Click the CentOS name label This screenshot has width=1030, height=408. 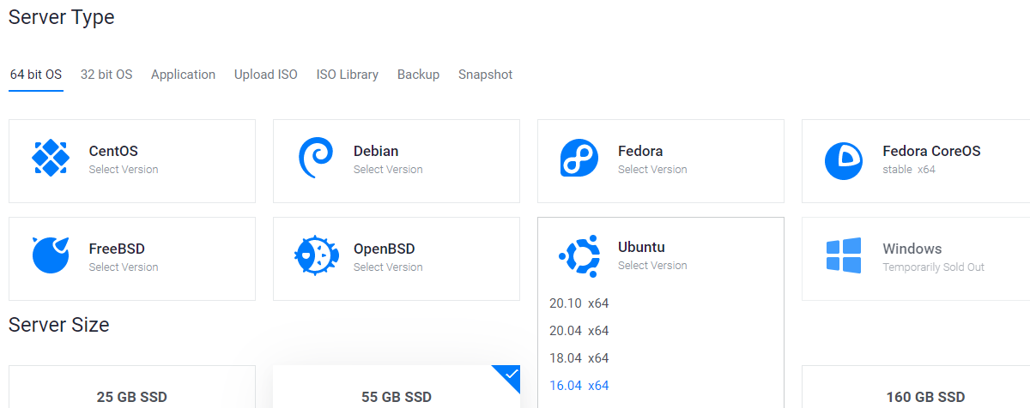tap(113, 151)
